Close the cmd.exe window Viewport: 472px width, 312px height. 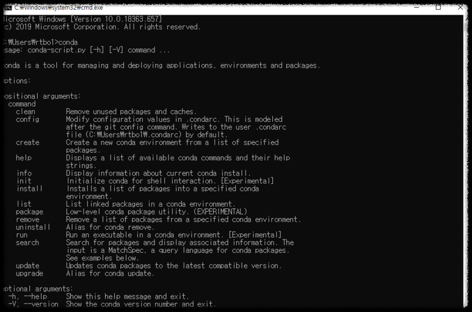click(x=460, y=7)
